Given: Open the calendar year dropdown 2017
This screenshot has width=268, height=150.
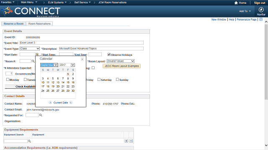Looking at the screenshot, I should click(67, 65).
